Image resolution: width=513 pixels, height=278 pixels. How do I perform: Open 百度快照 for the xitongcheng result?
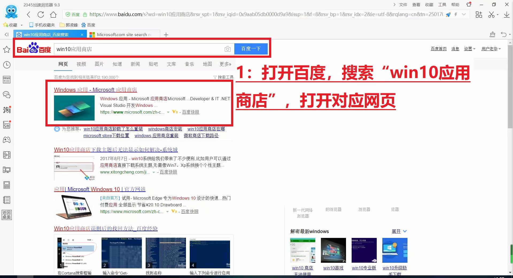click(168, 172)
